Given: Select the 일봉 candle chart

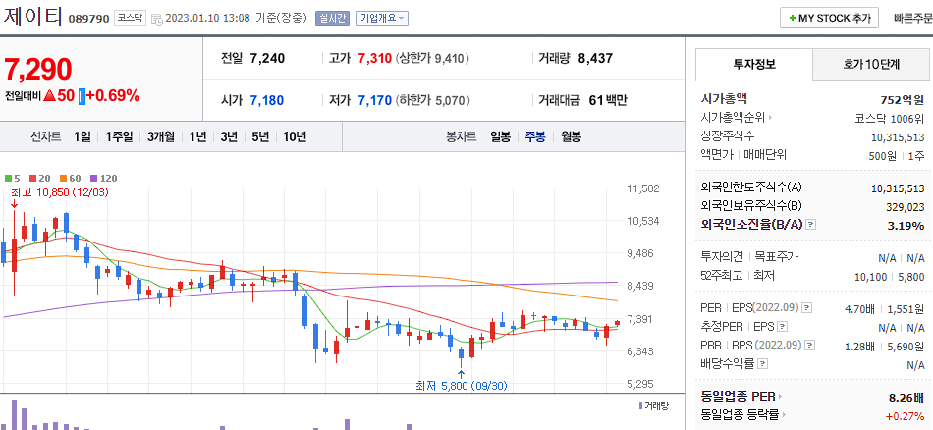Looking at the screenshot, I should pyautogui.click(x=501, y=136).
